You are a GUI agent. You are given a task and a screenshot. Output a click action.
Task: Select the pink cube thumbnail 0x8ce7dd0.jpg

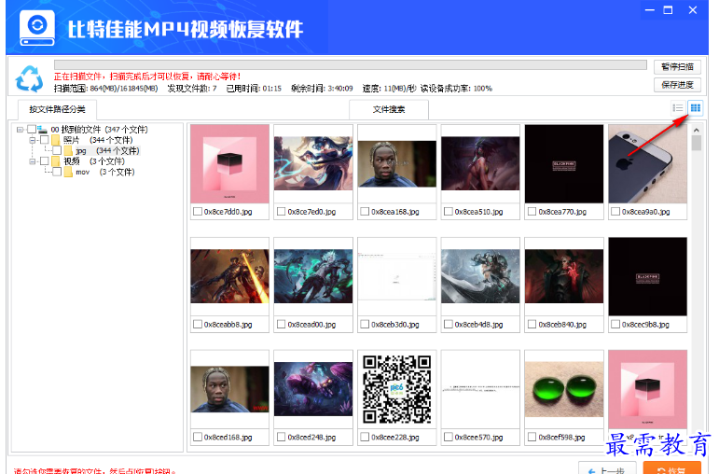click(x=229, y=164)
